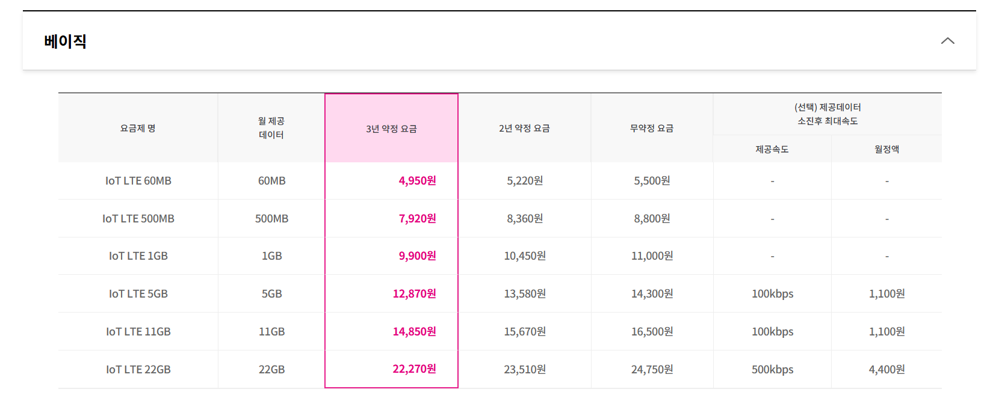Click the 베이직 section heading
Viewport: 999px width, 404px height.
point(66,41)
